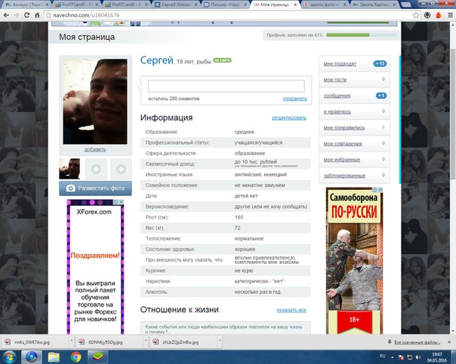Click the status text input box
Screen dimensions: 456x364
coord(226,86)
